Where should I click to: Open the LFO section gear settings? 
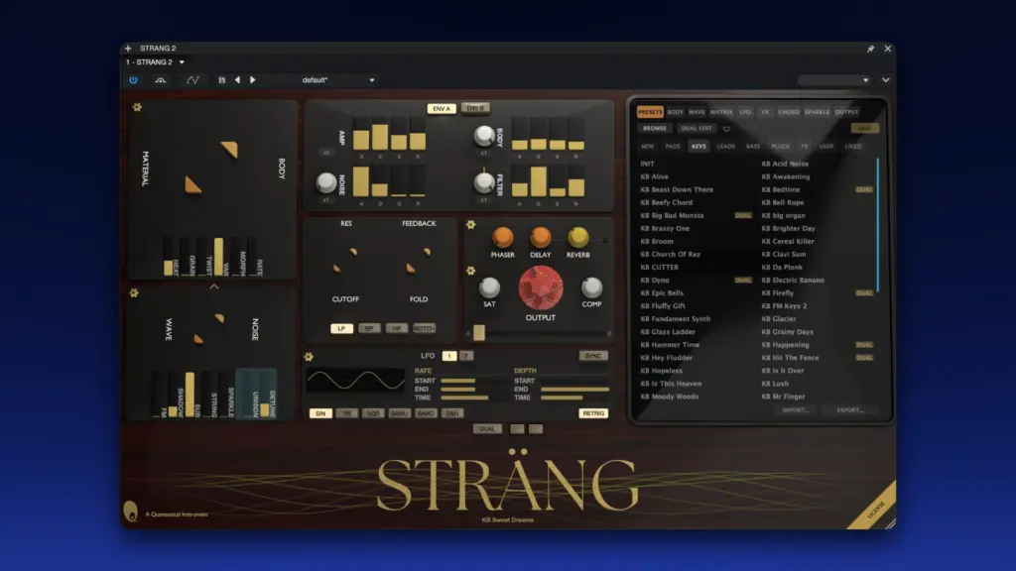point(309,357)
